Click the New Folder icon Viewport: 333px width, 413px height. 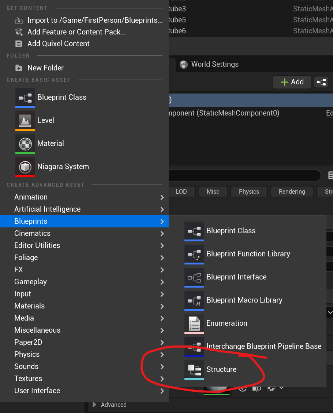(x=19, y=68)
